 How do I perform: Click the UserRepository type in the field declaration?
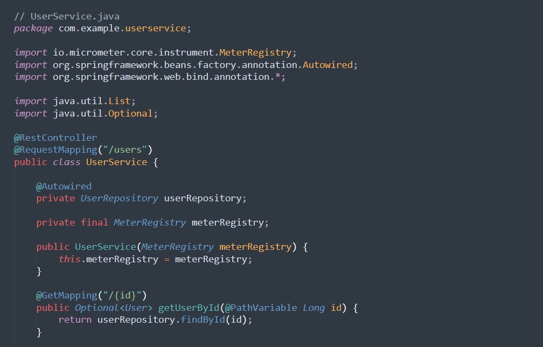point(119,198)
